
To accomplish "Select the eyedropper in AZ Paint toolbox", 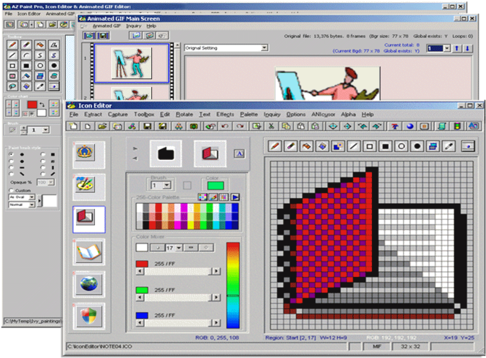I will tap(40, 86).
